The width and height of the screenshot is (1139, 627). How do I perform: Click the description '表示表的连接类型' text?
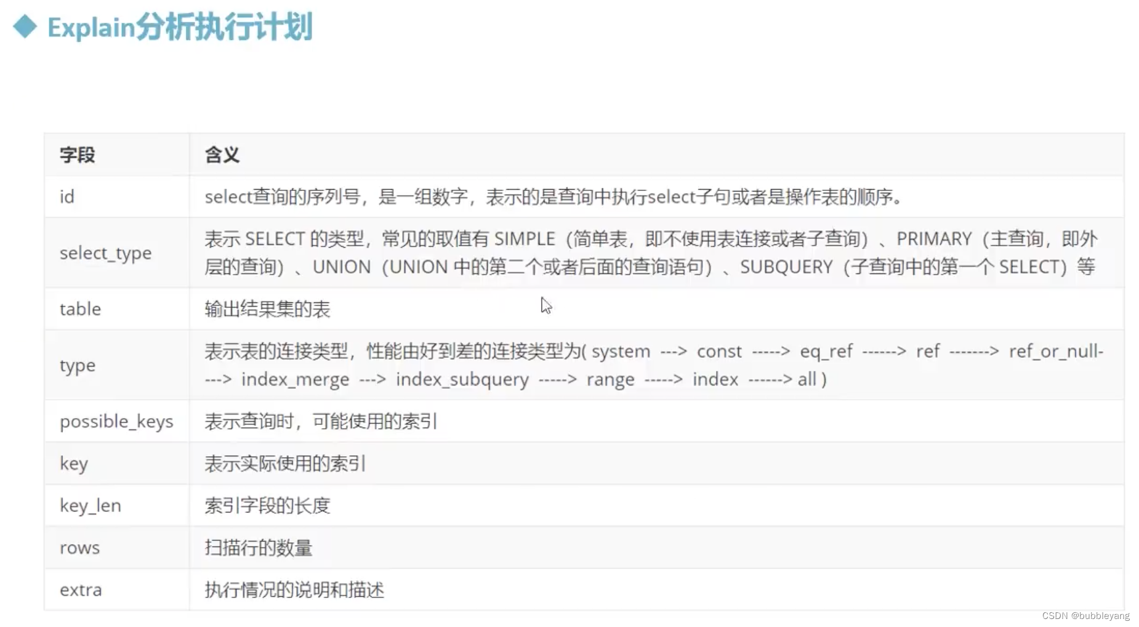[x=276, y=351]
